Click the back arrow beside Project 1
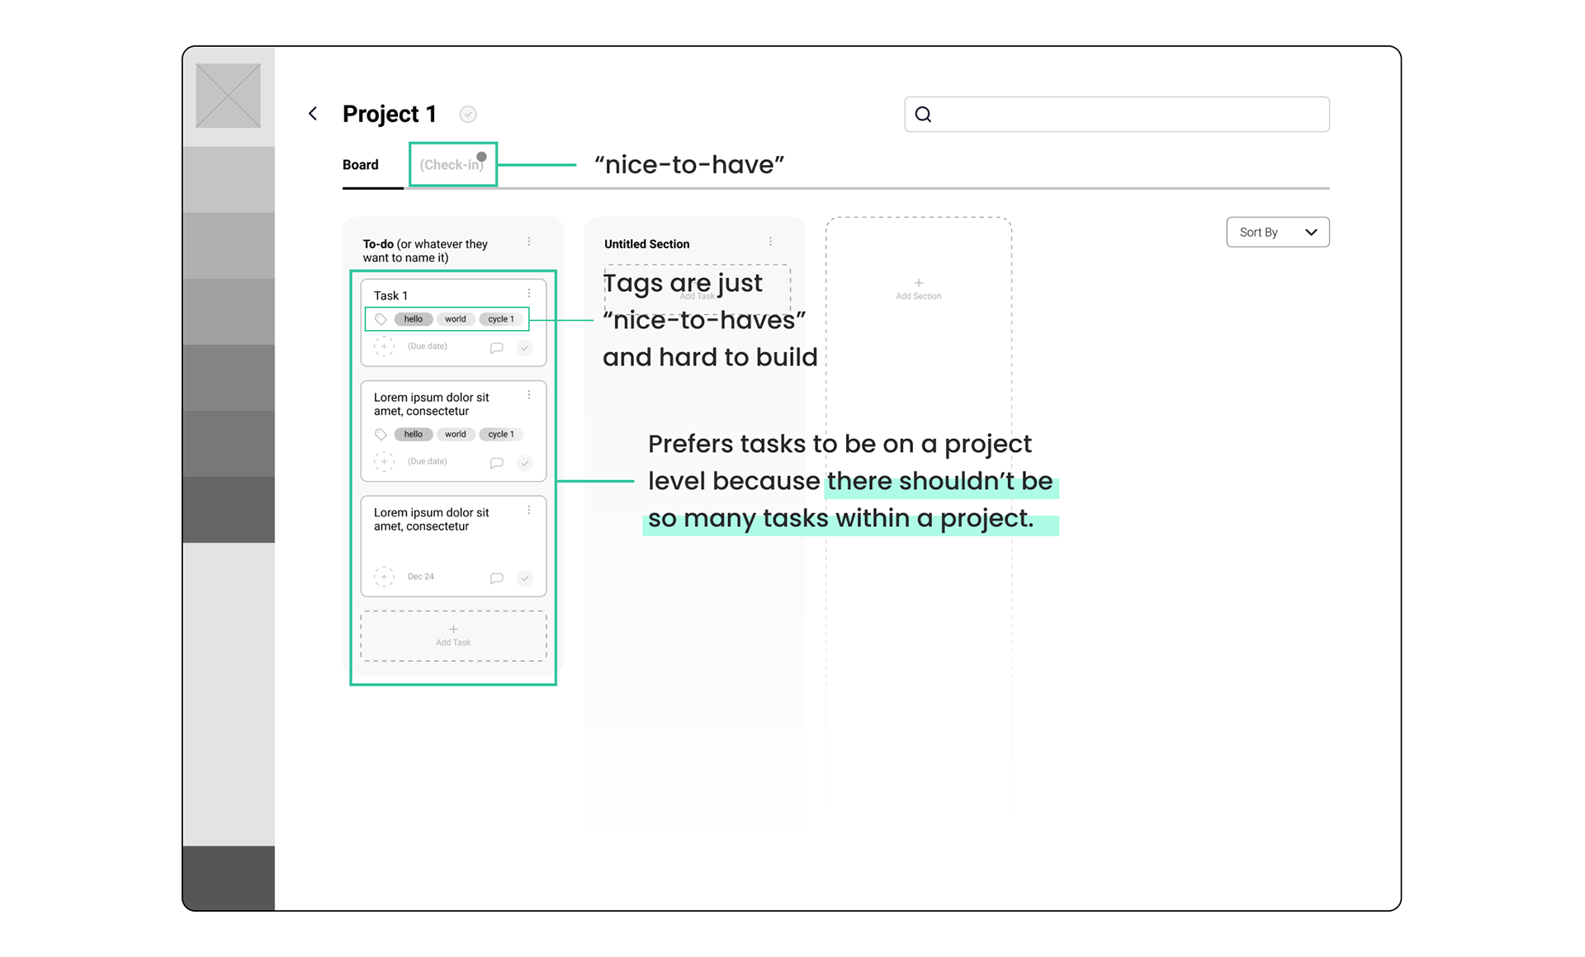The width and height of the screenshot is (1585, 957). [x=313, y=114]
